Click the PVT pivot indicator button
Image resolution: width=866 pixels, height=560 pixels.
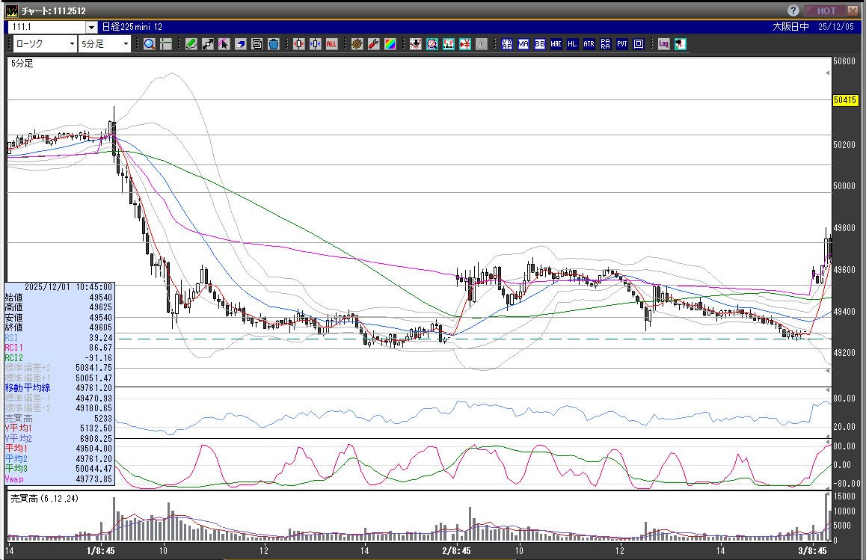[622, 44]
